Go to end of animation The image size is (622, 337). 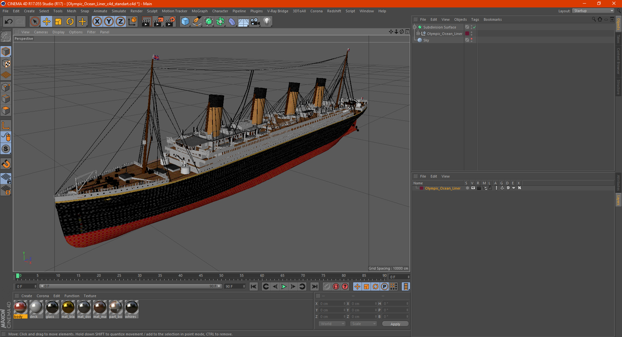[x=314, y=286]
